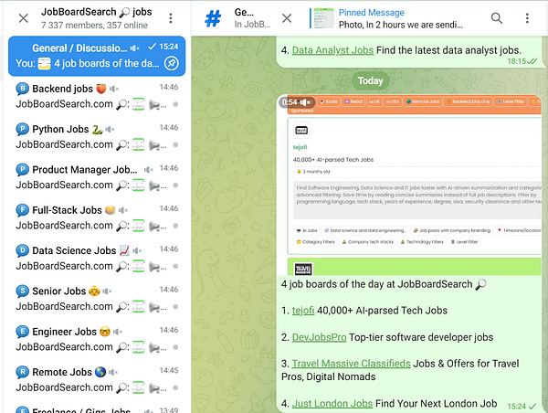Click the P avatar of Product Manager Jobs
Viewport: 548px width, 413px height.
22,170
